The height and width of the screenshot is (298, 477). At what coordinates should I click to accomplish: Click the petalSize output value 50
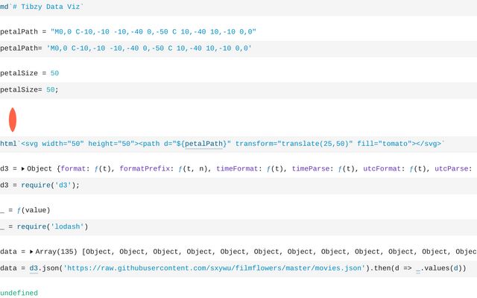[x=54, y=73]
